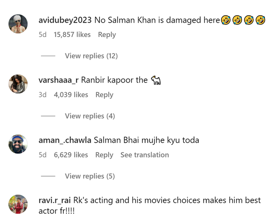Expand View replies (4) thread
Image resolution: width=275 pixels, height=219 pixels.
[x=90, y=116]
